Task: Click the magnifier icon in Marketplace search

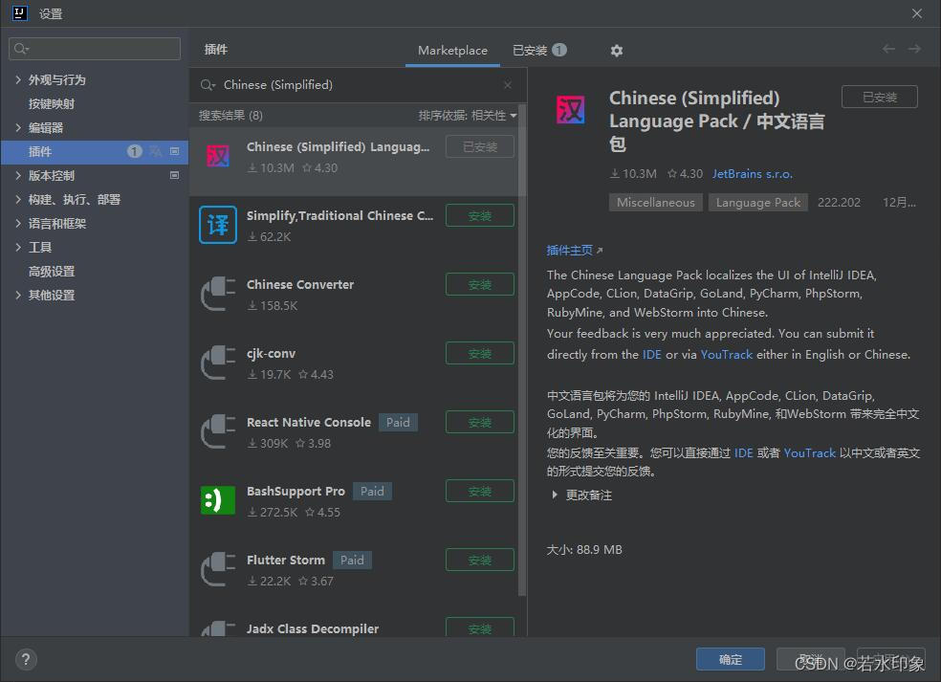Action: 208,85
